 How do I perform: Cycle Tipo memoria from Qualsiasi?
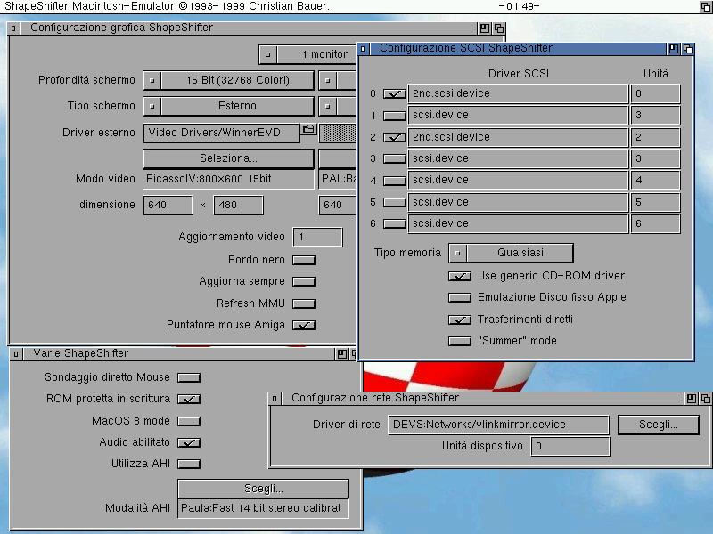511,253
